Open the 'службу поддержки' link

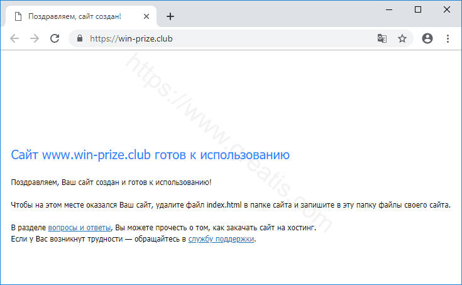point(221,239)
